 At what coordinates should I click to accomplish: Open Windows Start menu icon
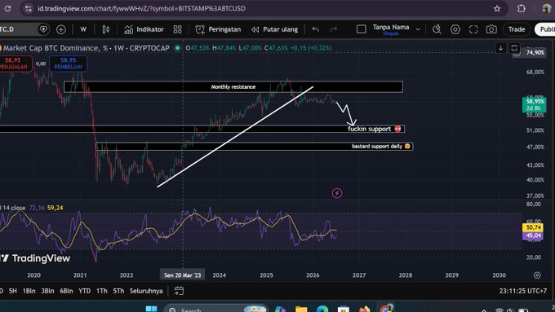click(x=152, y=309)
